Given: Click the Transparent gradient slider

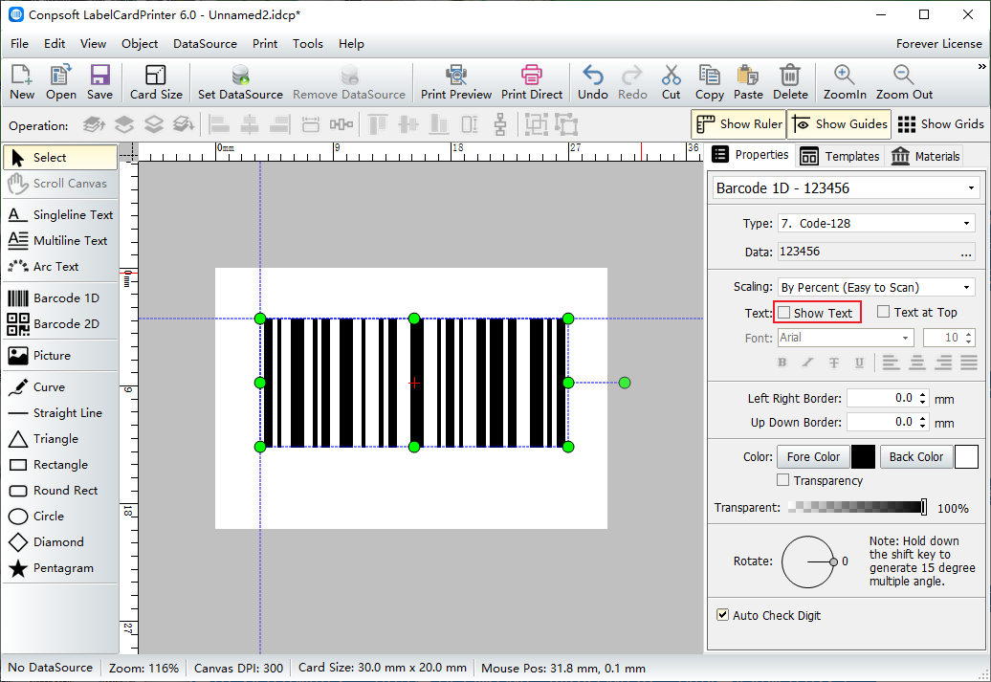Looking at the screenshot, I should [x=858, y=507].
